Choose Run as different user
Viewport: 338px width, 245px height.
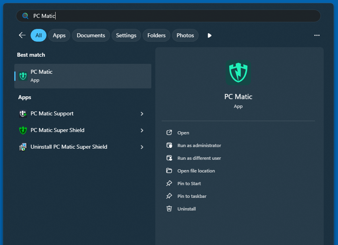pyautogui.click(x=199, y=158)
